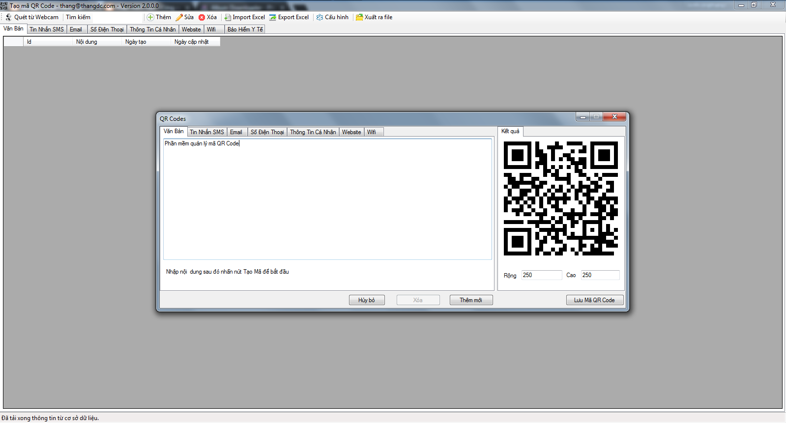Select Email tab in QR Codes dialog
The width and height of the screenshot is (786, 423).
(x=236, y=132)
